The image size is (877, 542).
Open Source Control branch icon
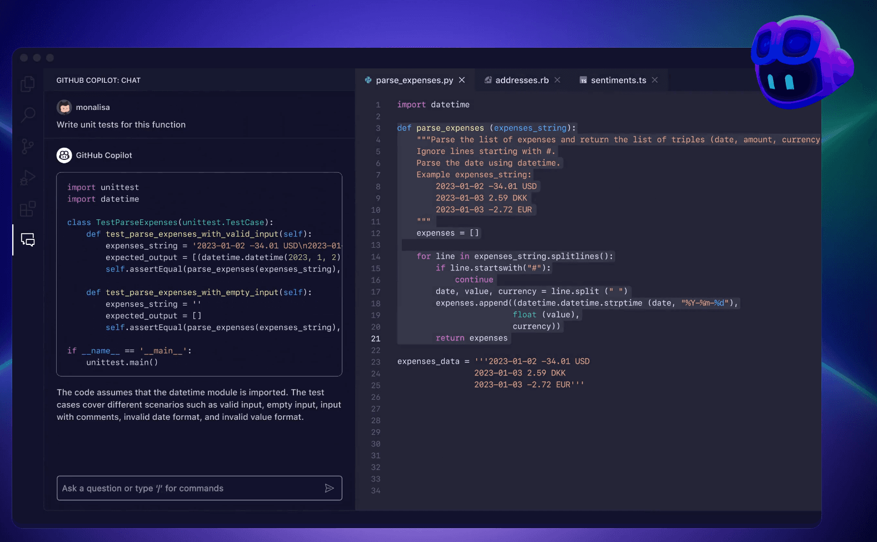pos(27,147)
